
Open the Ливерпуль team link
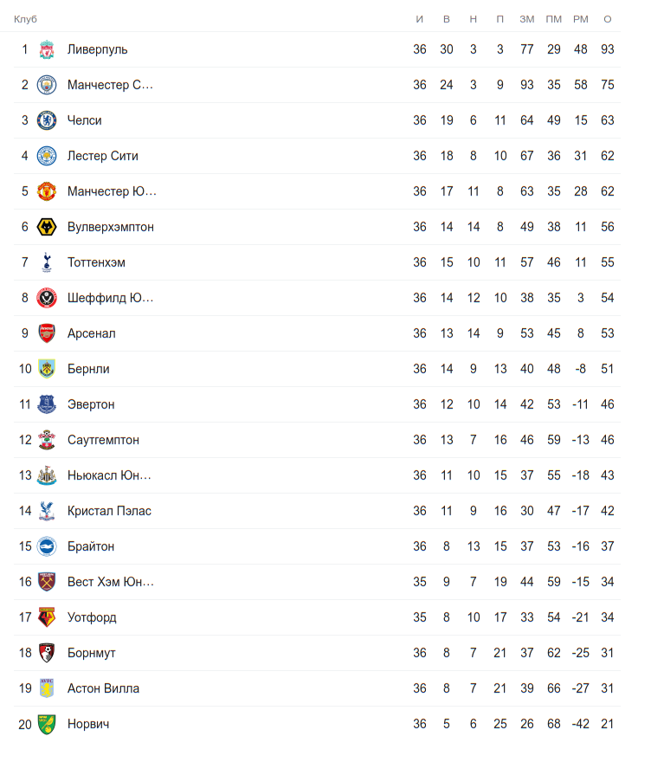click(97, 49)
